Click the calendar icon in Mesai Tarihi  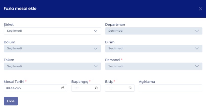pyautogui.click(x=63, y=88)
